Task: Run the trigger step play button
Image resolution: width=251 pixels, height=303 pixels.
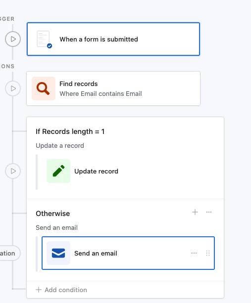Action: [13, 39]
